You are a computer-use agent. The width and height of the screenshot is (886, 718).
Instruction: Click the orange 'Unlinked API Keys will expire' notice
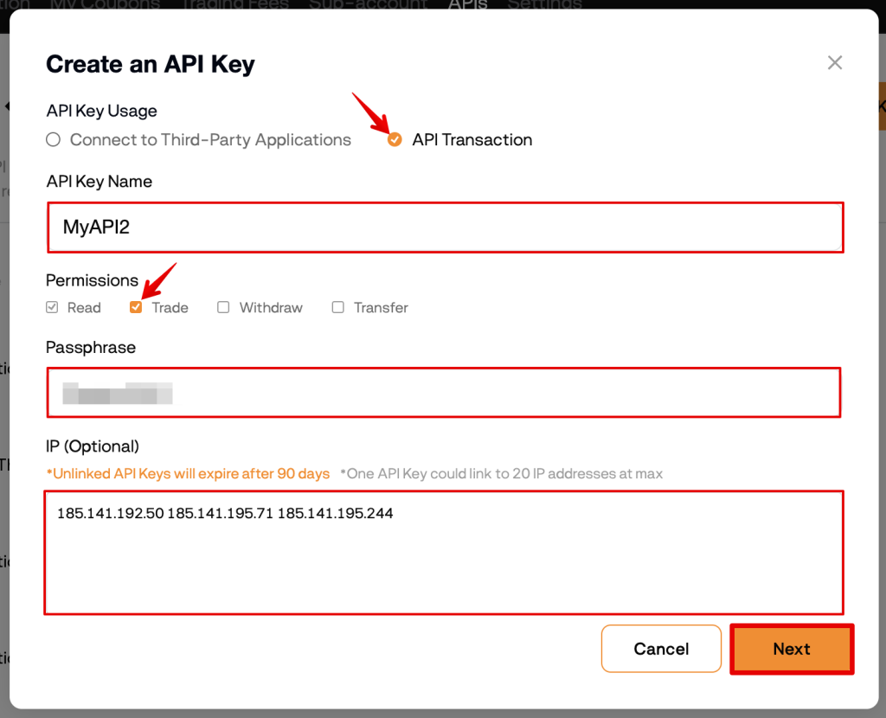coord(188,473)
